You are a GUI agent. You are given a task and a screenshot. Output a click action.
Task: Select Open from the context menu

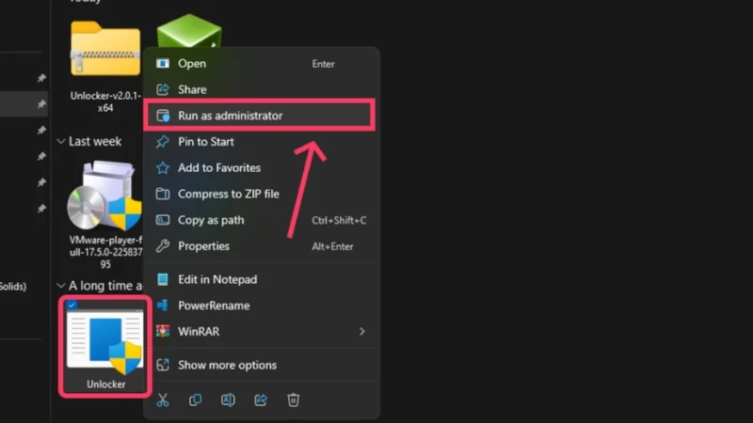point(192,64)
